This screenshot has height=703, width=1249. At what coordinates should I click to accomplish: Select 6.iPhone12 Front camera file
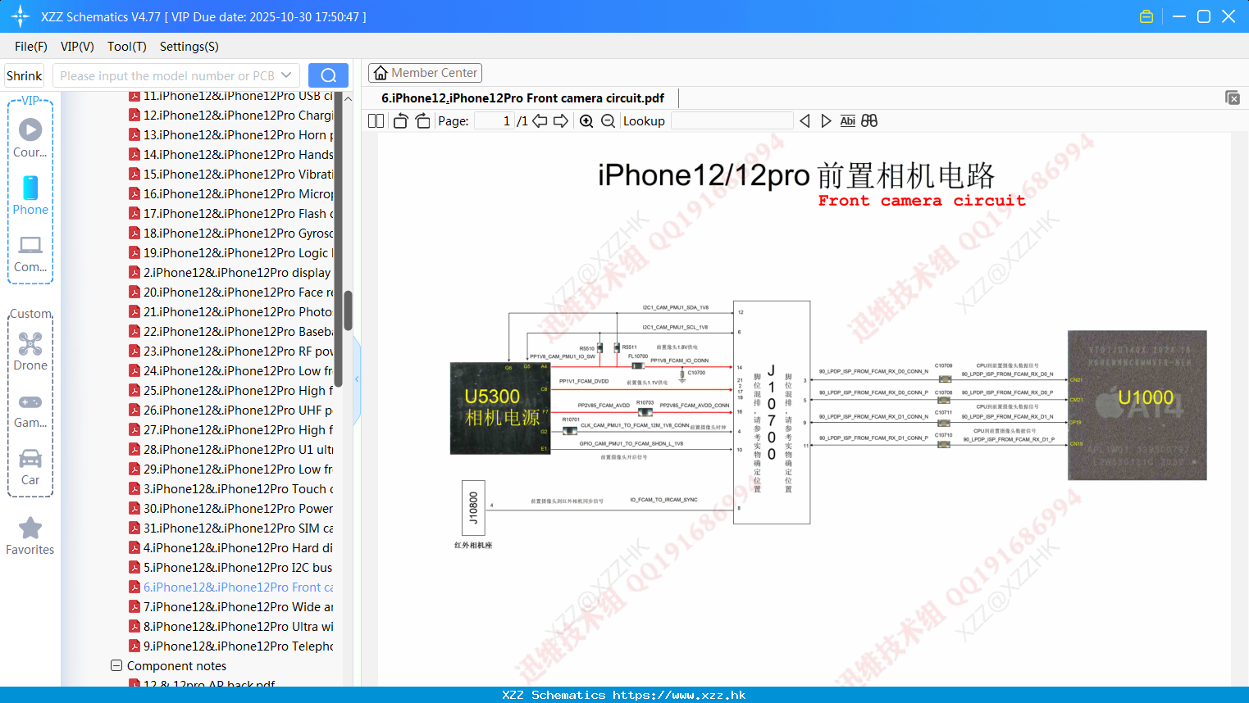pos(231,587)
